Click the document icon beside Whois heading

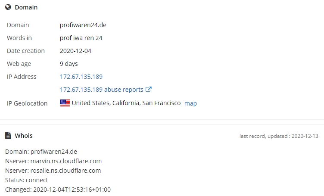[x=8, y=136]
